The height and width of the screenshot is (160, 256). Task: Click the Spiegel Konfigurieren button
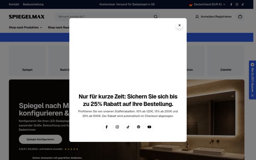[x=40, y=139]
